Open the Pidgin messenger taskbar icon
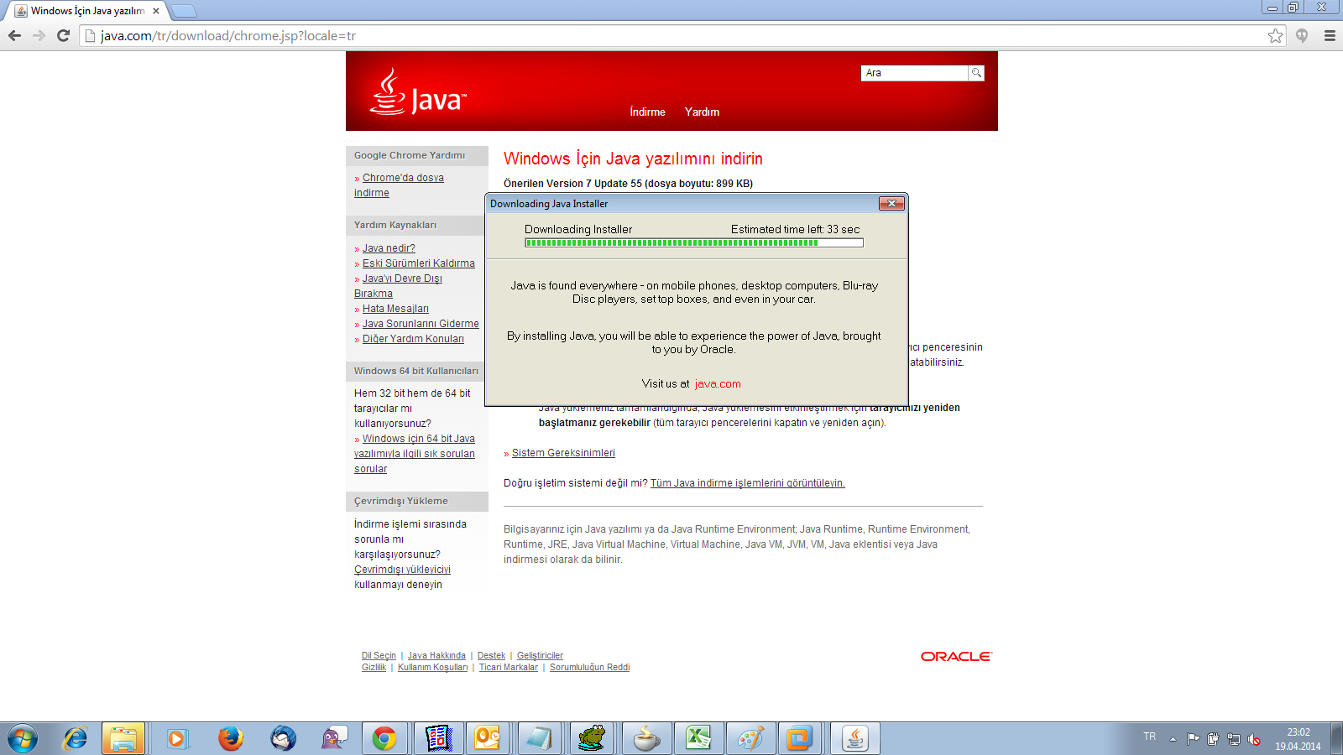 tap(335, 739)
